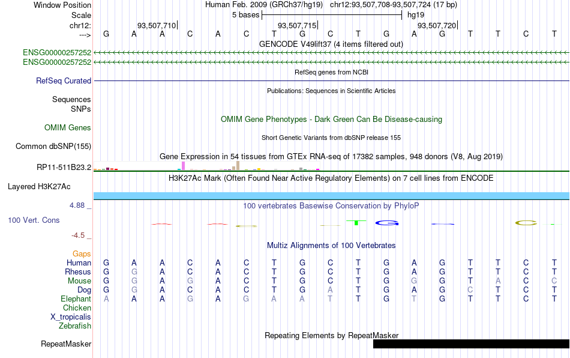Click the black RepeatMasker element block
Image resolution: width=570 pixels, height=358 pixels.
click(471, 344)
